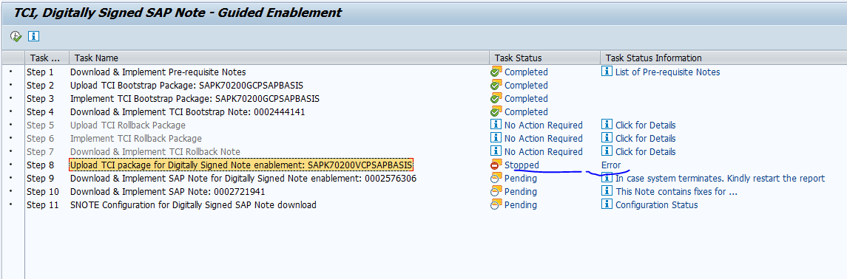Click Completed status icon for Step 2
Viewport: 847px width, 279px height.
[x=496, y=85]
